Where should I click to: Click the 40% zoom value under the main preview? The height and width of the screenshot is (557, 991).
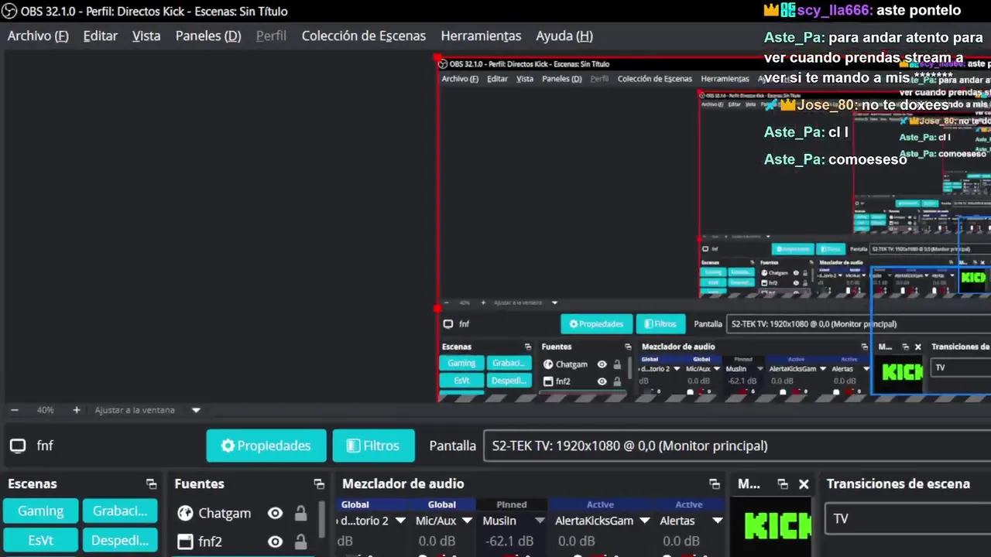click(45, 410)
